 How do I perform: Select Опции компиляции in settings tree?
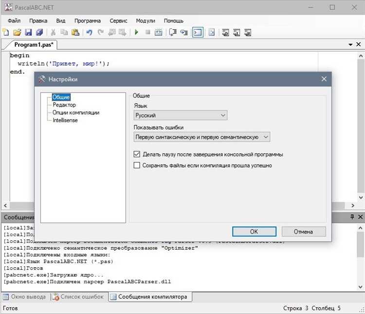(x=76, y=112)
